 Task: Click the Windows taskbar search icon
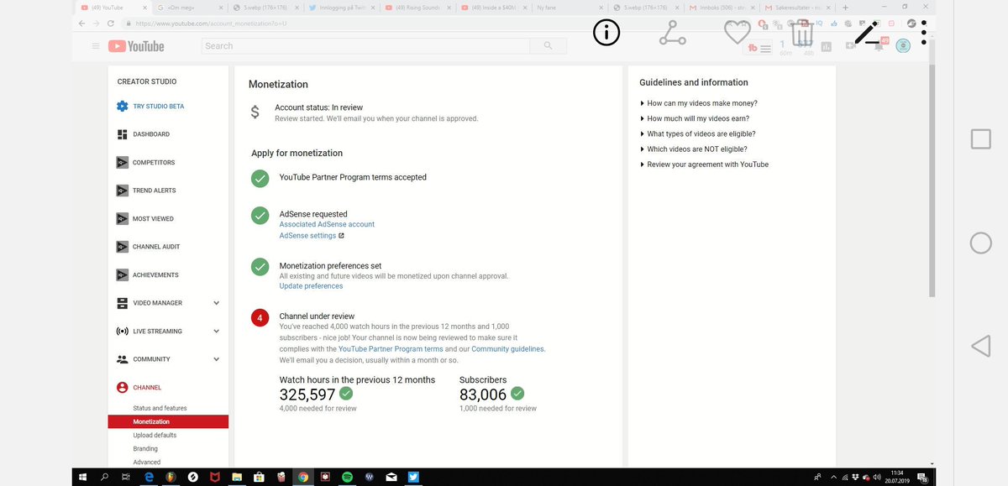104,478
